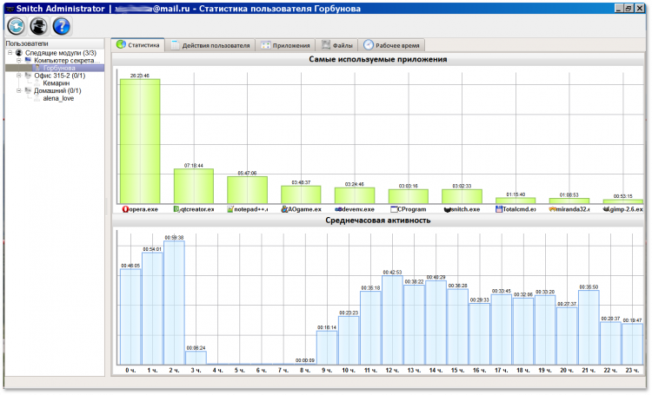Collapse the Компьютер секрета tree node
This screenshot has height=395, width=652.
tap(18, 60)
